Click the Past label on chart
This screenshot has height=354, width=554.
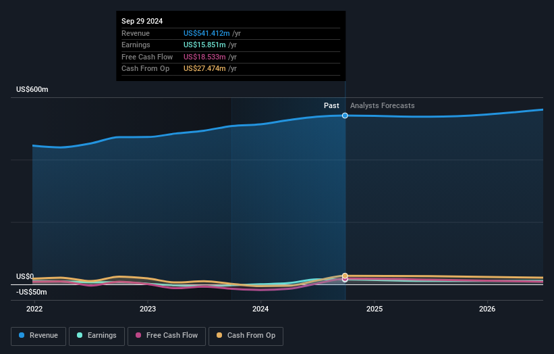click(331, 106)
